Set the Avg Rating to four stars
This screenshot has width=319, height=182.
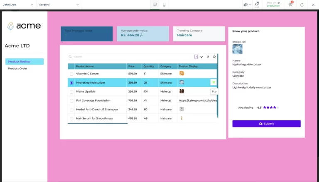tap(274, 108)
